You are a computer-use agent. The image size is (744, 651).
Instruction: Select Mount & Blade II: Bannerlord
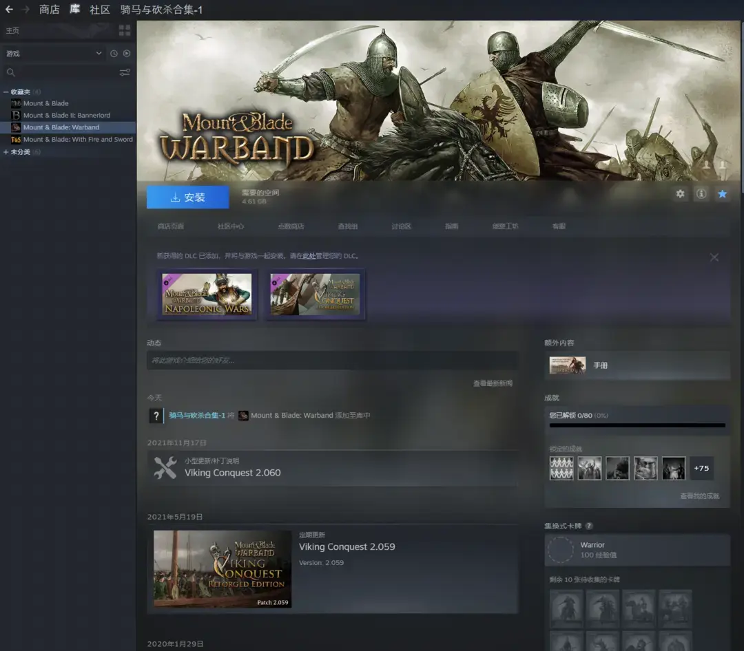click(x=68, y=115)
